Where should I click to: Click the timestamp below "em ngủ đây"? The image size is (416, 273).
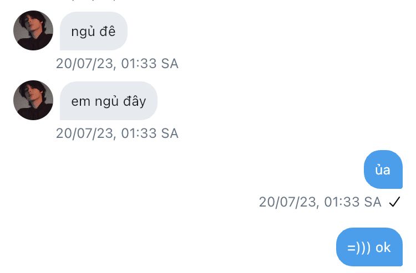coord(117,133)
